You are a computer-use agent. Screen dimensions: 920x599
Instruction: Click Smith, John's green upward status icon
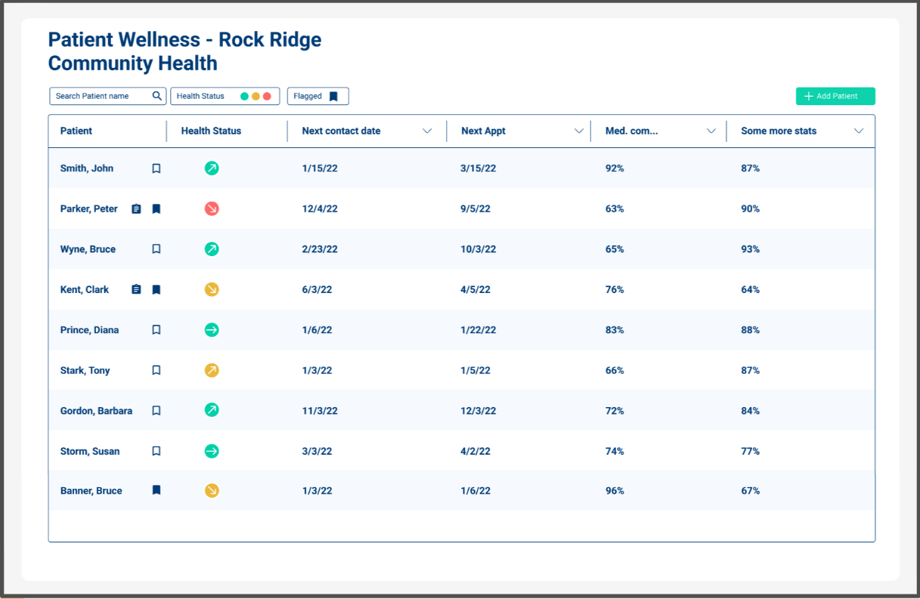[212, 168]
